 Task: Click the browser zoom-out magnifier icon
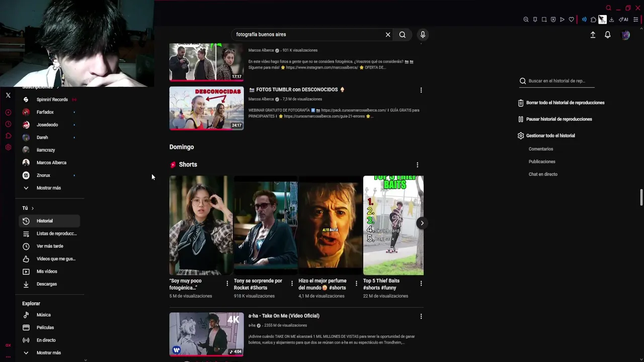pyautogui.click(x=526, y=20)
